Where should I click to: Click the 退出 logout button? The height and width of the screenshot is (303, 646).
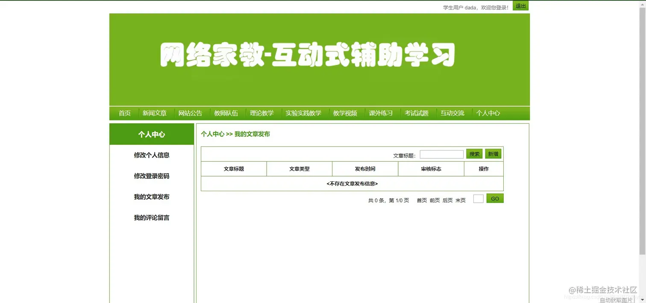[520, 6]
